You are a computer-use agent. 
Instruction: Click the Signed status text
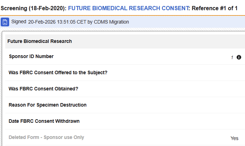click(x=19, y=21)
